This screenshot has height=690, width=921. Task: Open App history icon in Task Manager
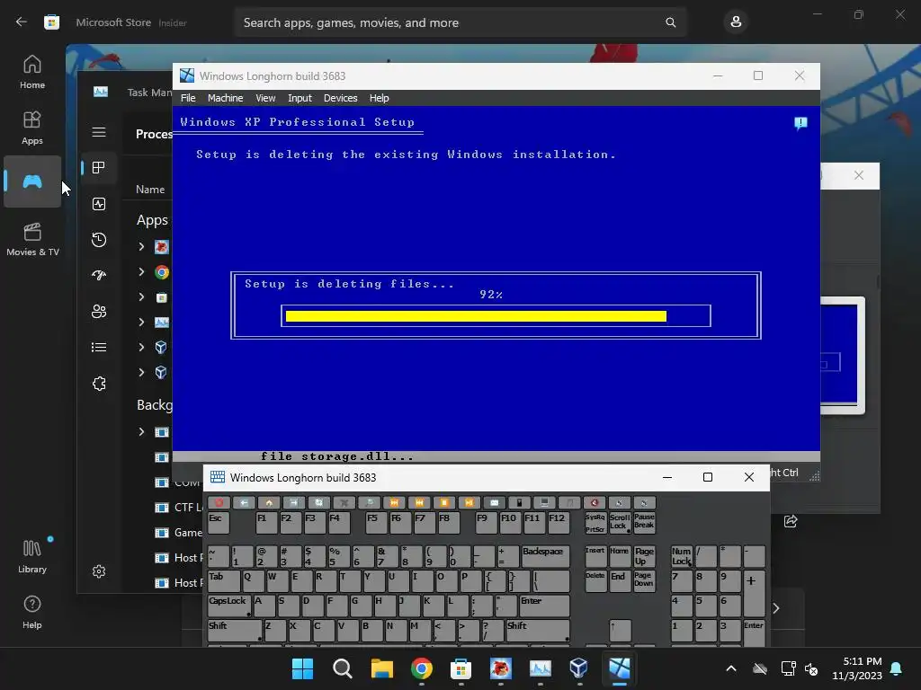pyautogui.click(x=99, y=239)
